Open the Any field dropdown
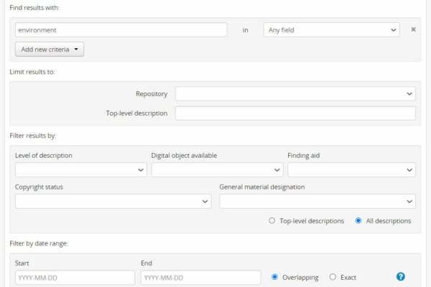Screen dimensions: 431x287 [331, 30]
